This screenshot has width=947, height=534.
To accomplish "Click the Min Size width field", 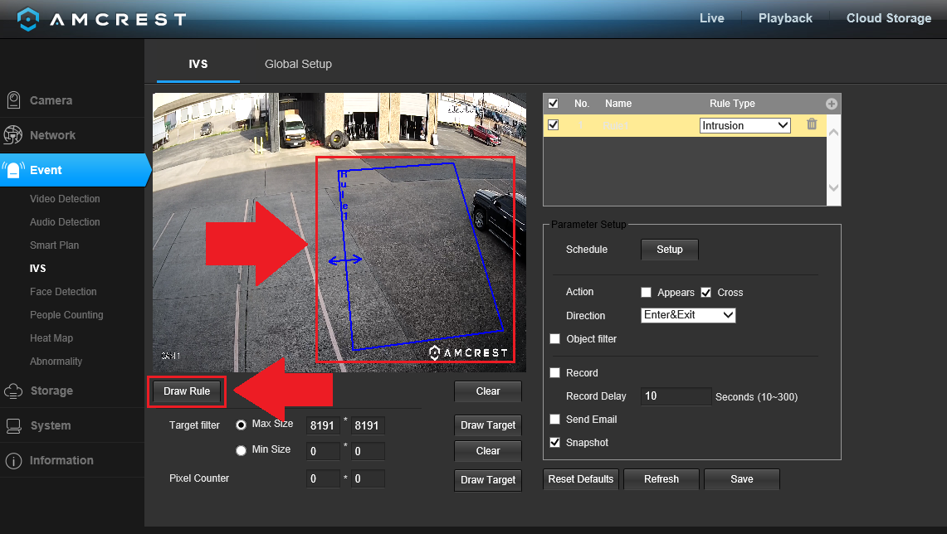I will click(323, 451).
